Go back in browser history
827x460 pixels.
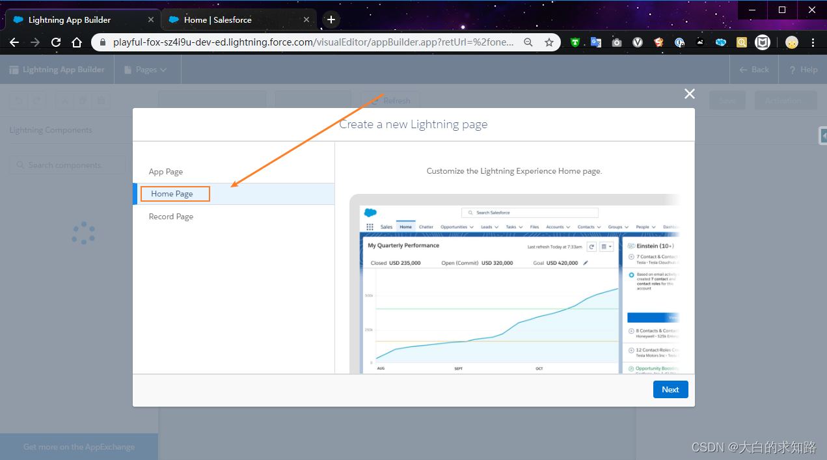(14, 42)
